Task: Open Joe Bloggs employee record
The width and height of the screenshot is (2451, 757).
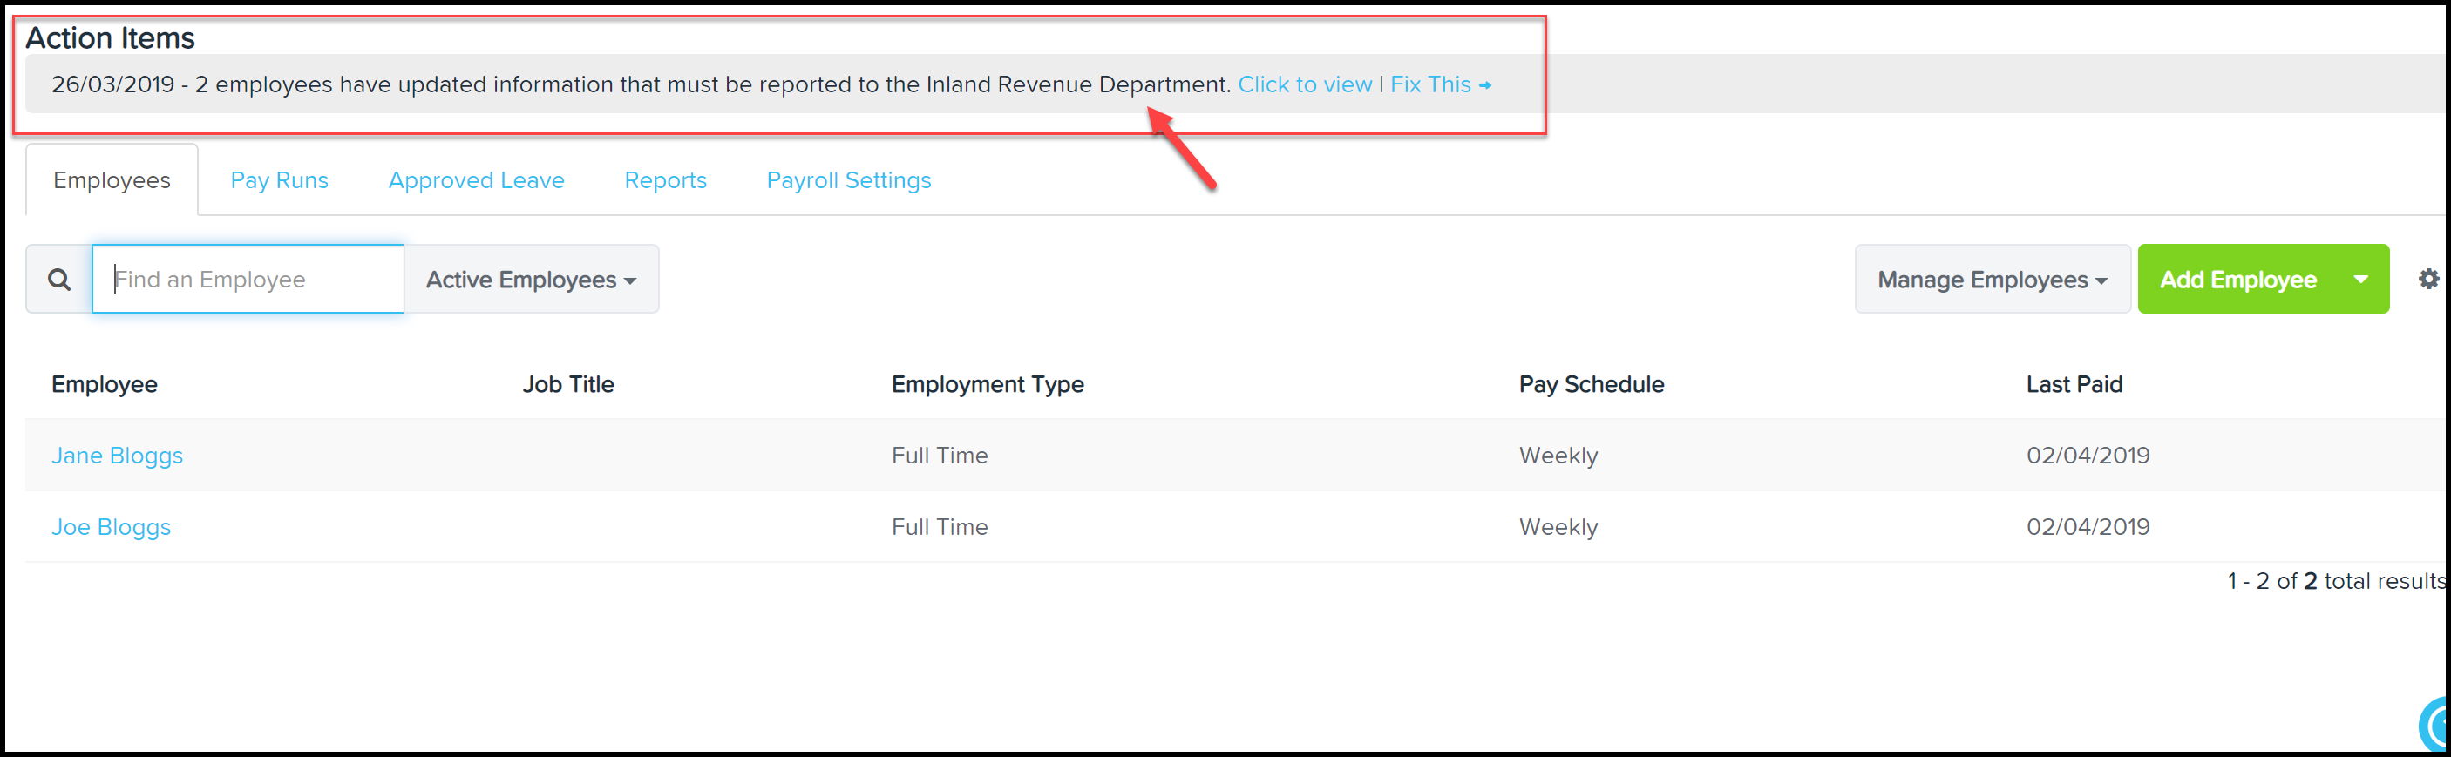Action: point(112,527)
